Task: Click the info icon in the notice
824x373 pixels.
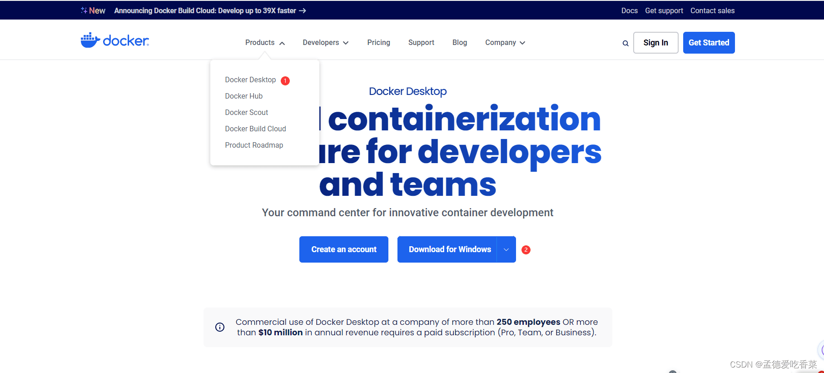Action: tap(220, 327)
